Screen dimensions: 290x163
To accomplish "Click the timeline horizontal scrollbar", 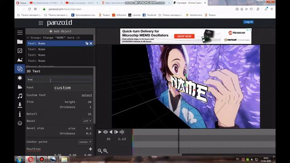I will 228,154.
